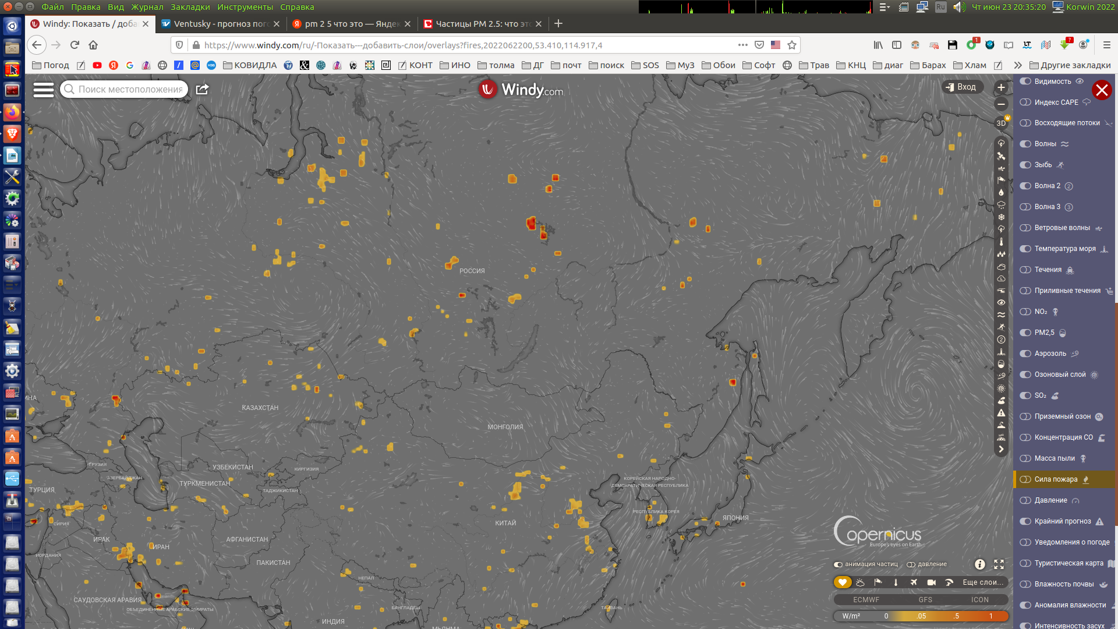Toggle Firefox sidebar icon

897,45
